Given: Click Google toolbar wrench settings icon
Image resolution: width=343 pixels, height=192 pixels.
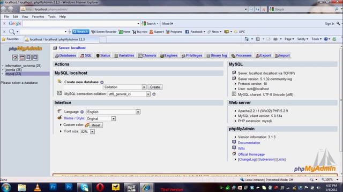Looking at the screenshot, I should click(338, 23).
